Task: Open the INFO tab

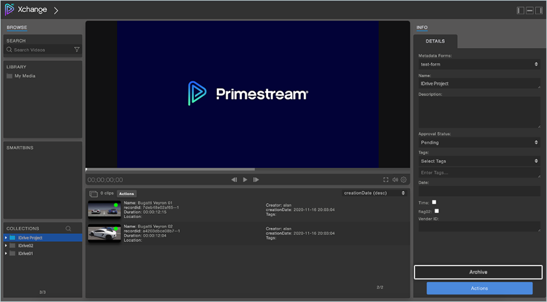Action: click(422, 27)
